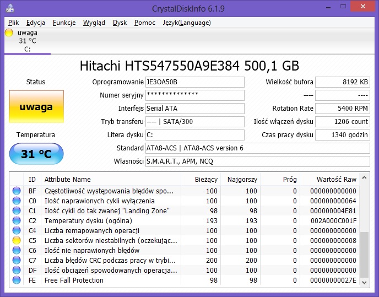Click the attribute list scrollbar thumb
Screen dimensions: 379x297
[365, 255]
